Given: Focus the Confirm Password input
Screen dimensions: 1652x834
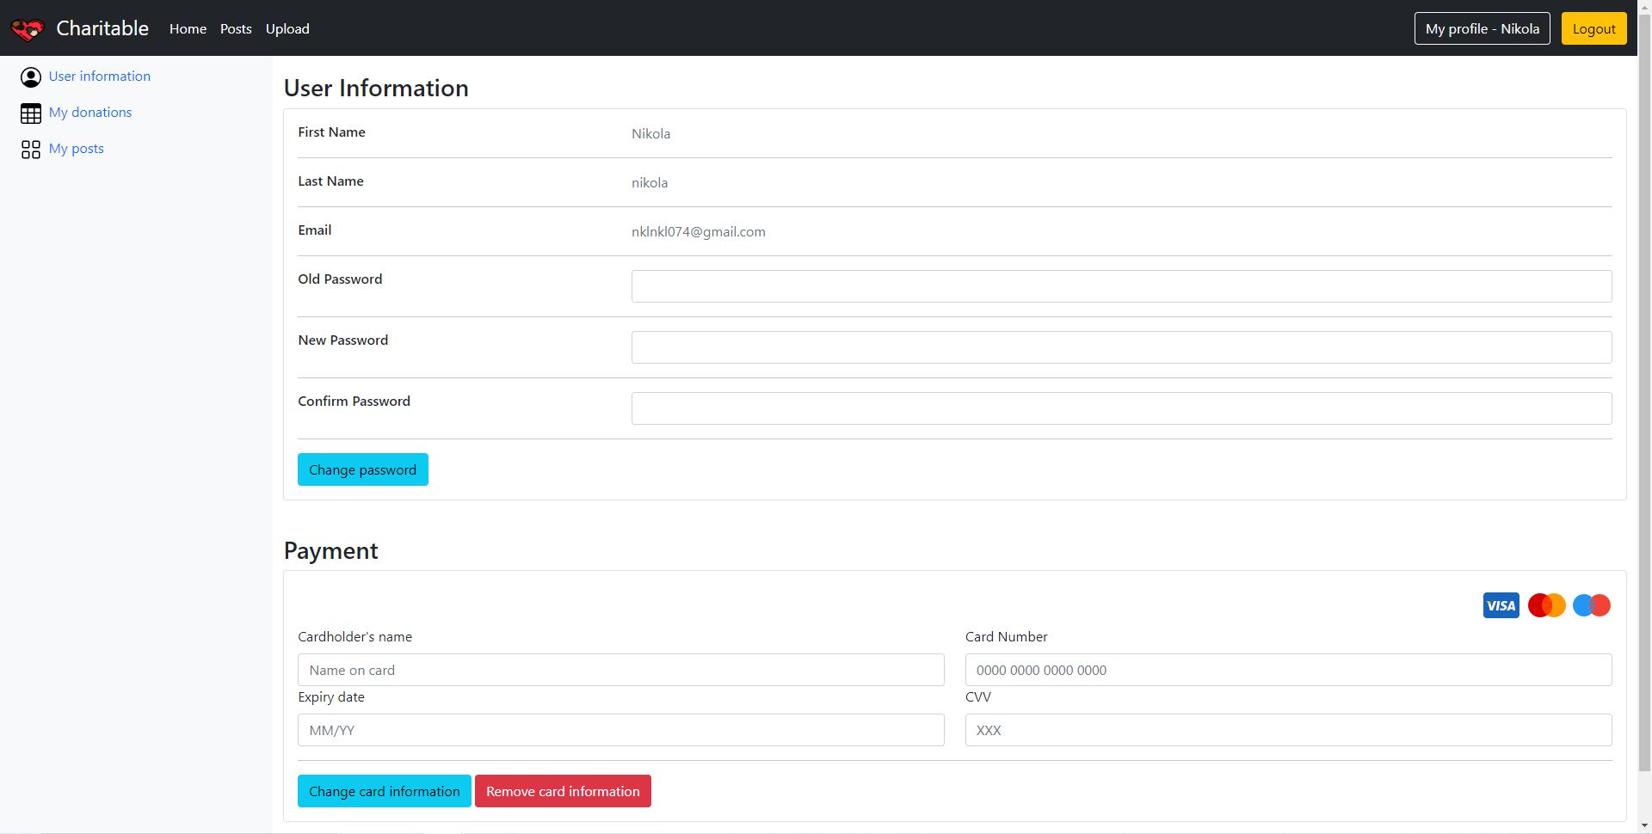Looking at the screenshot, I should coord(1121,408).
